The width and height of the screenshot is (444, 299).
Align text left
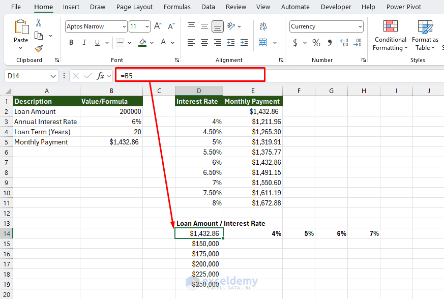coord(191,43)
